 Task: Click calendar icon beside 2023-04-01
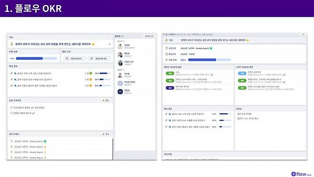[x=67, y=58]
